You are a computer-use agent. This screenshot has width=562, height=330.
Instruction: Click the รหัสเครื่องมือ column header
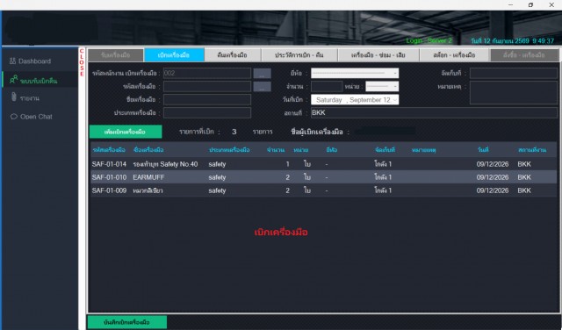(109, 150)
